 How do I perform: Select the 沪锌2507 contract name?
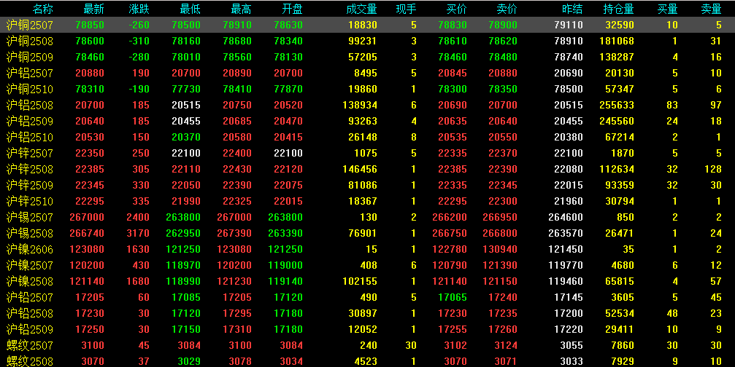pyautogui.click(x=30, y=153)
